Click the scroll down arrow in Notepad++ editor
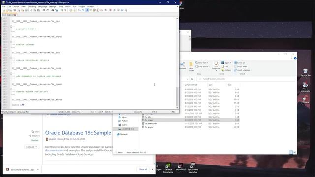 177,108
